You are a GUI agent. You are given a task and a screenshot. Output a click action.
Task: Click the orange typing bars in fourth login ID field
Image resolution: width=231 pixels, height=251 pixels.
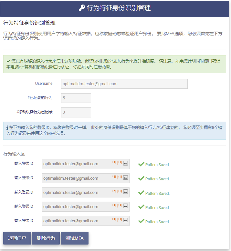pos(117,206)
